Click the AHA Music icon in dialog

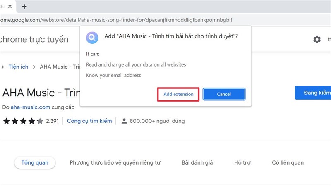pyautogui.click(x=92, y=38)
